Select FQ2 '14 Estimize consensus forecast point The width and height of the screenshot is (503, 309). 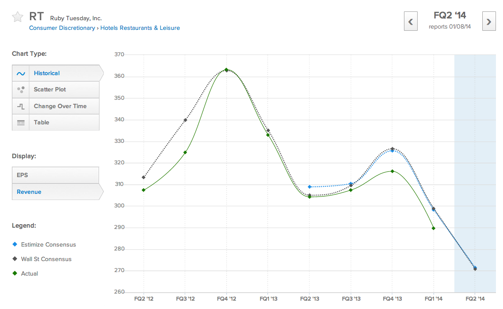click(475, 268)
